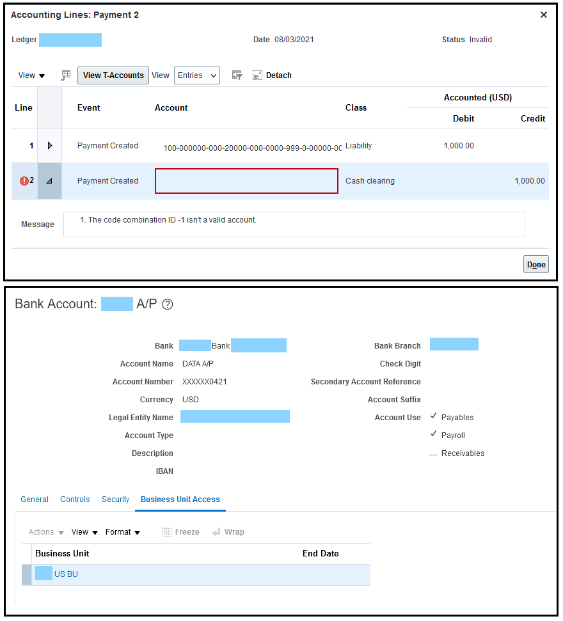Click the expand arrow on line 1
The width and height of the screenshot is (563, 621).
click(49, 145)
